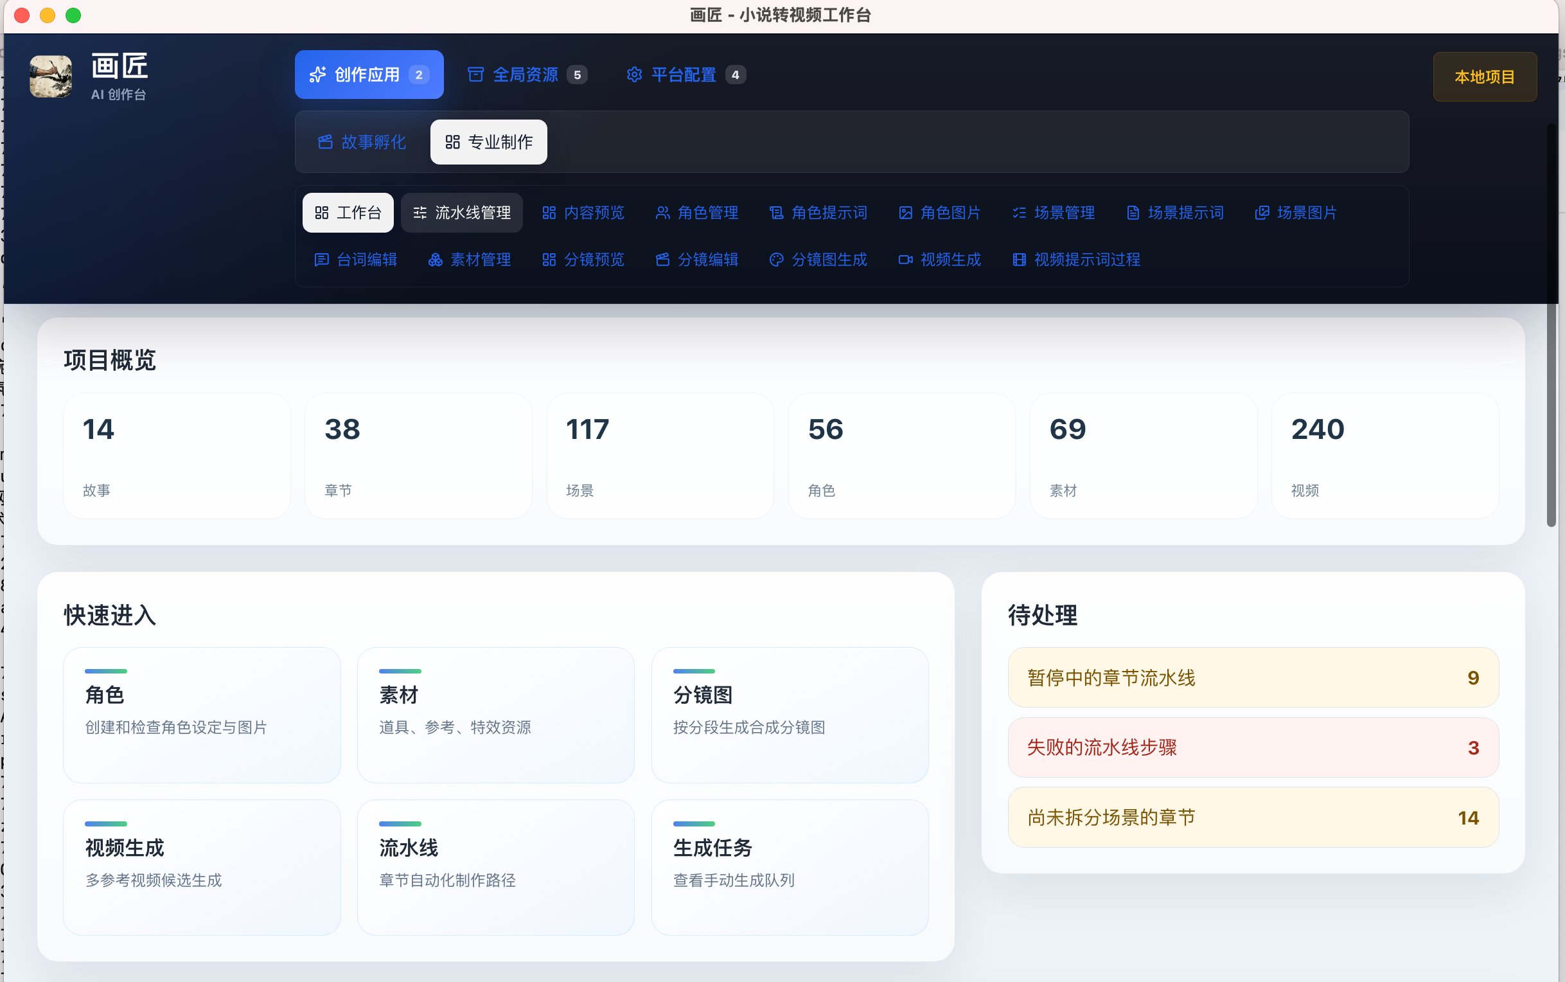Open the 视频生成 quick entry card
1565x982 pixels.
(x=202, y=868)
